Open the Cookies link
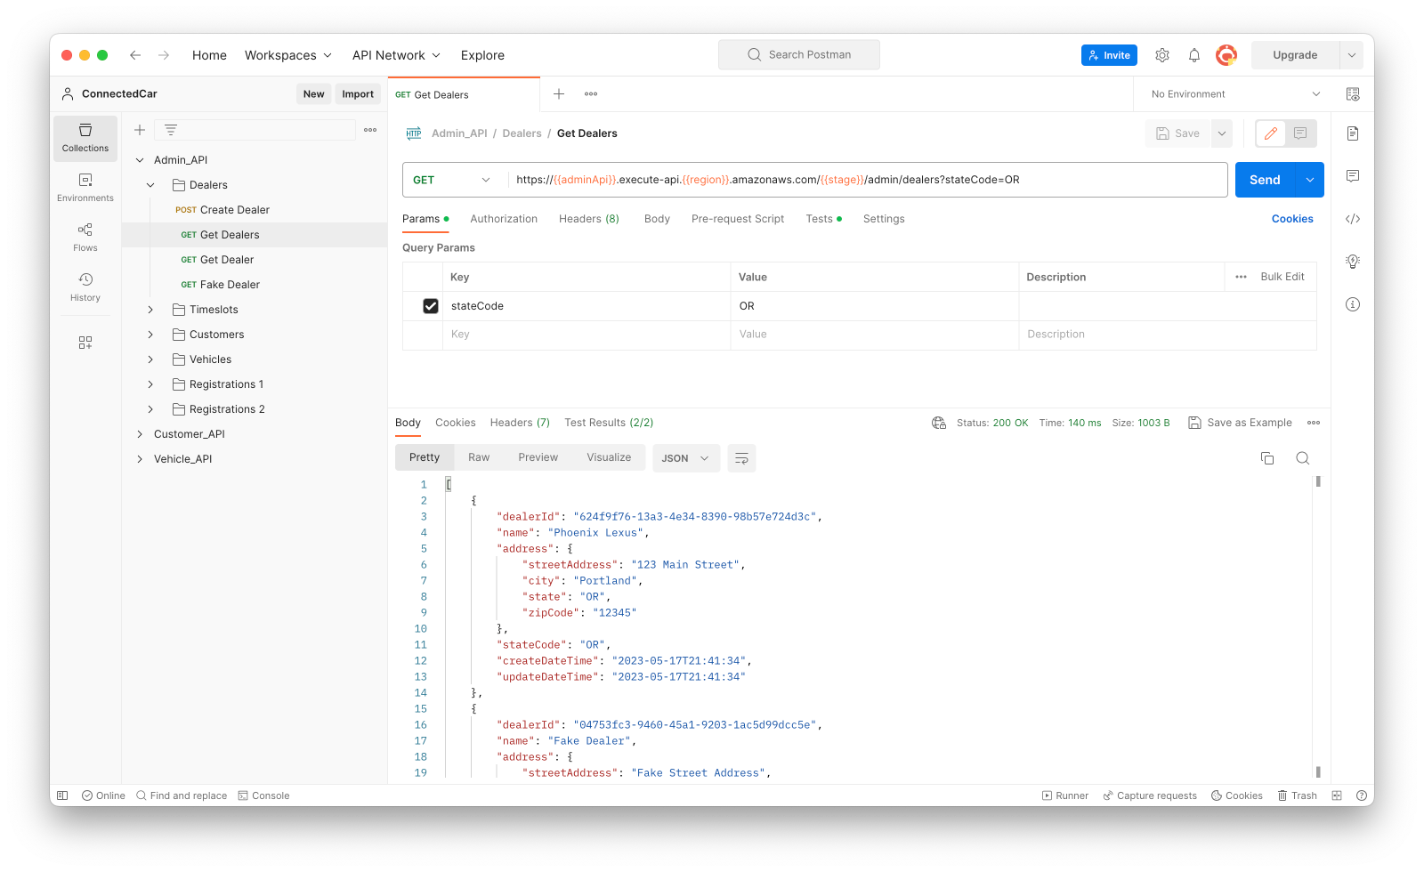 [x=1292, y=219]
